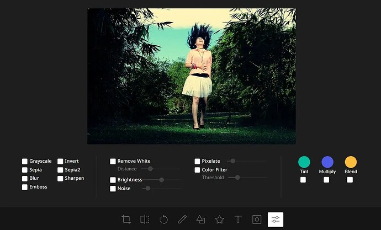This screenshot has width=381, height=230.
Task: Enable the Emboss filter checkbox
Action: pyautogui.click(x=25, y=187)
